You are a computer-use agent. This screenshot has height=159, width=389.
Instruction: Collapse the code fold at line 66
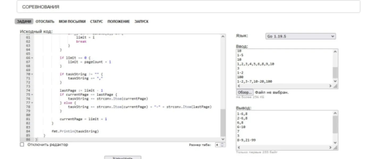32,58
